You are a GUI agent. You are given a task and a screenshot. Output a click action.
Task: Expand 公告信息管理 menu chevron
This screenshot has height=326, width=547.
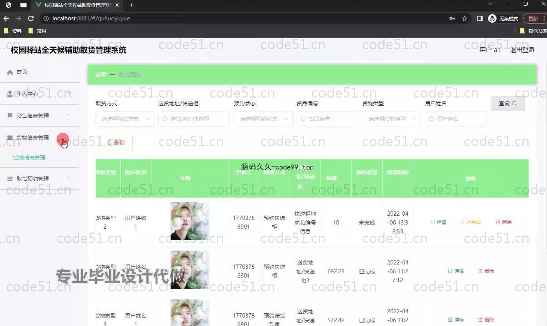tap(69, 115)
